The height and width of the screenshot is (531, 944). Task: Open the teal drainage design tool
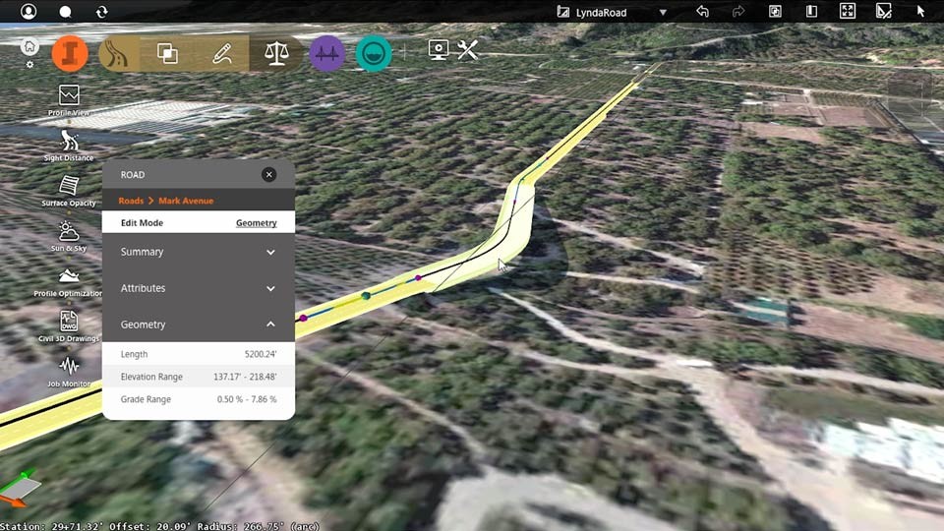tap(374, 53)
